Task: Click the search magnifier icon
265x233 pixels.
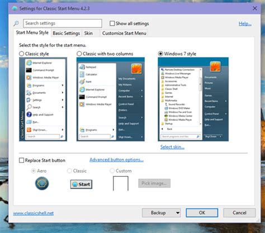Action: [16, 23]
